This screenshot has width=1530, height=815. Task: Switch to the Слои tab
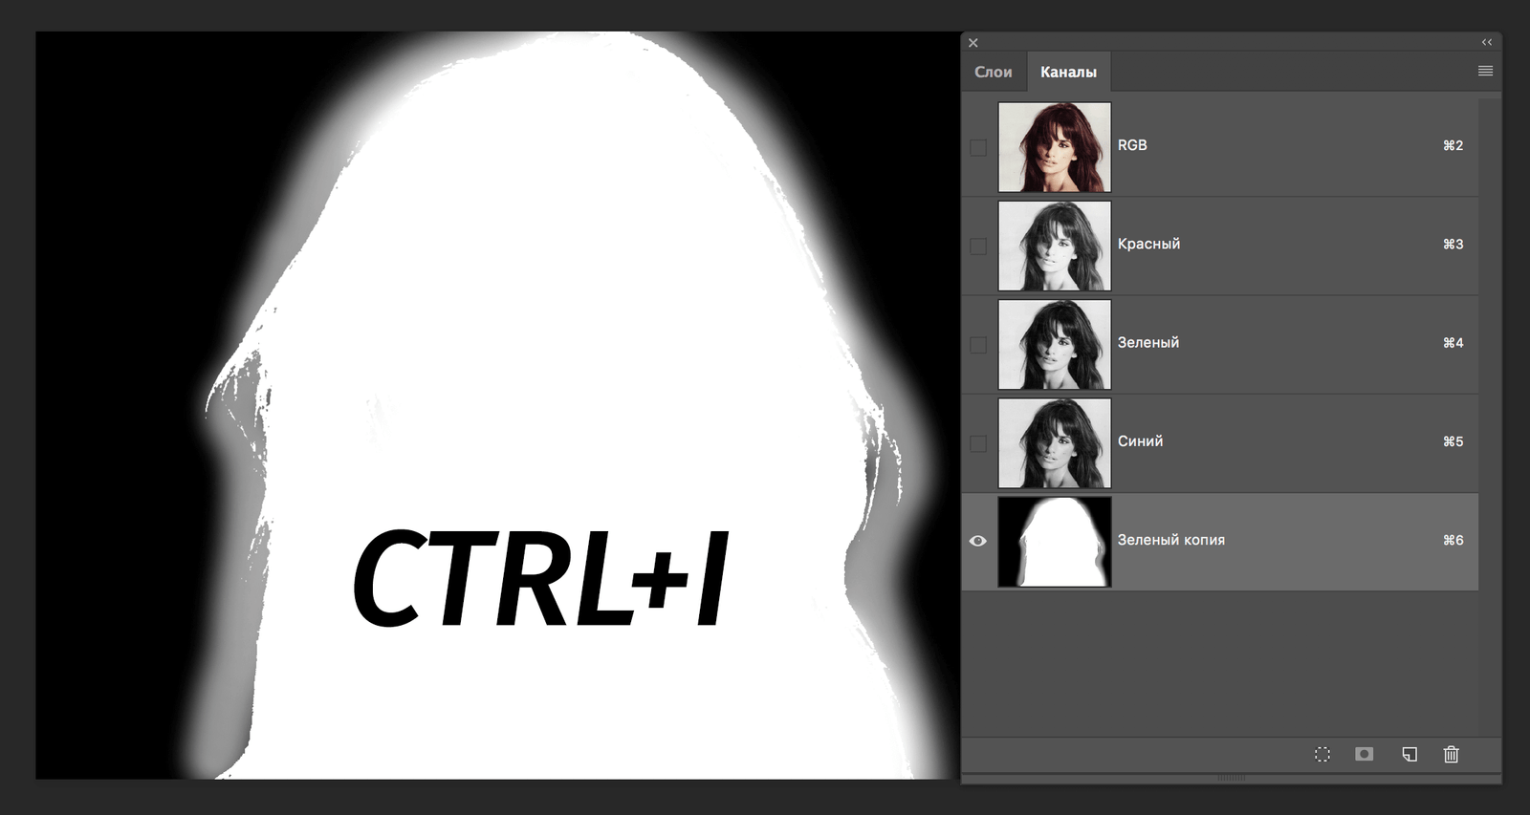[994, 73]
